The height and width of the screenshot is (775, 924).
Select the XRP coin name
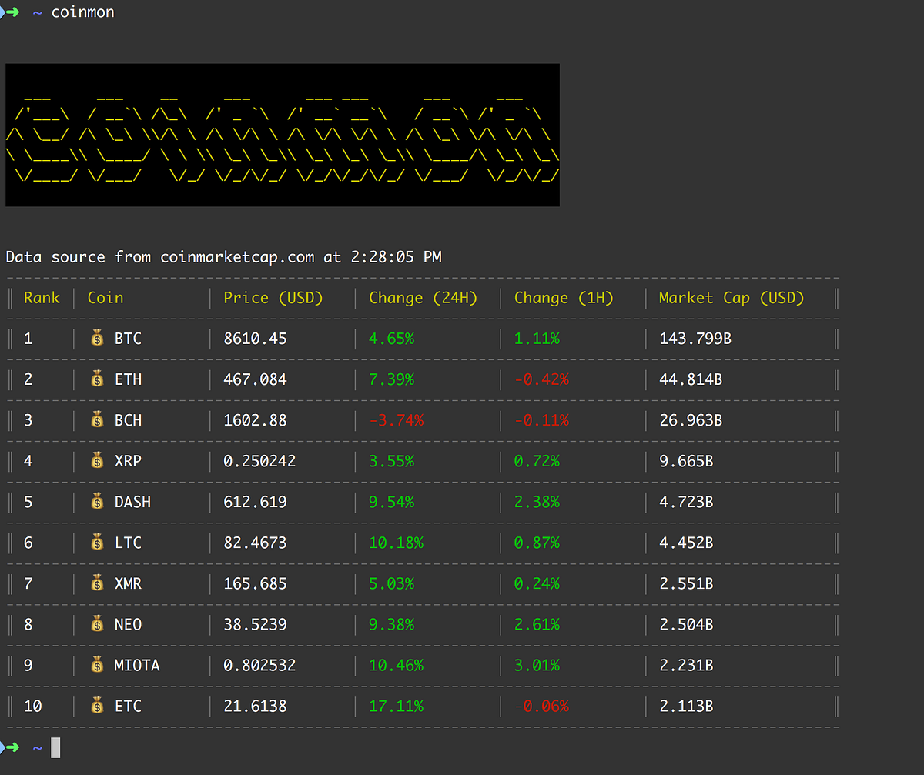128,461
